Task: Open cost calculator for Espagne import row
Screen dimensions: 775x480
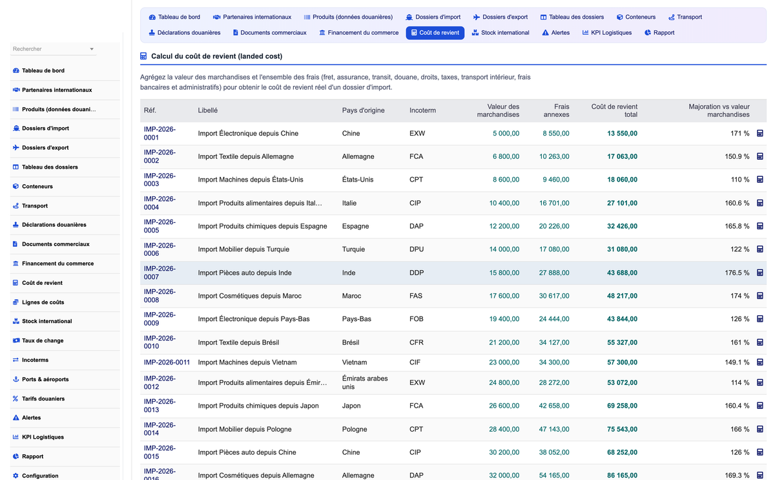Action: point(760,226)
